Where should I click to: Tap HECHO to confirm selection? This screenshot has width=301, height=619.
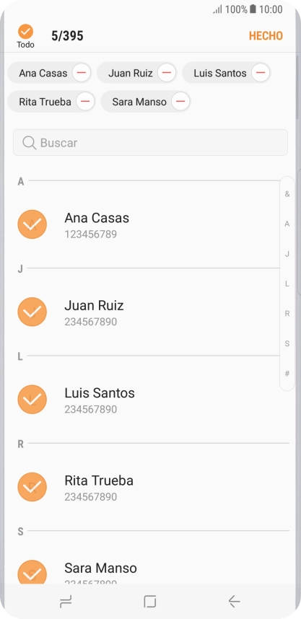(x=266, y=36)
